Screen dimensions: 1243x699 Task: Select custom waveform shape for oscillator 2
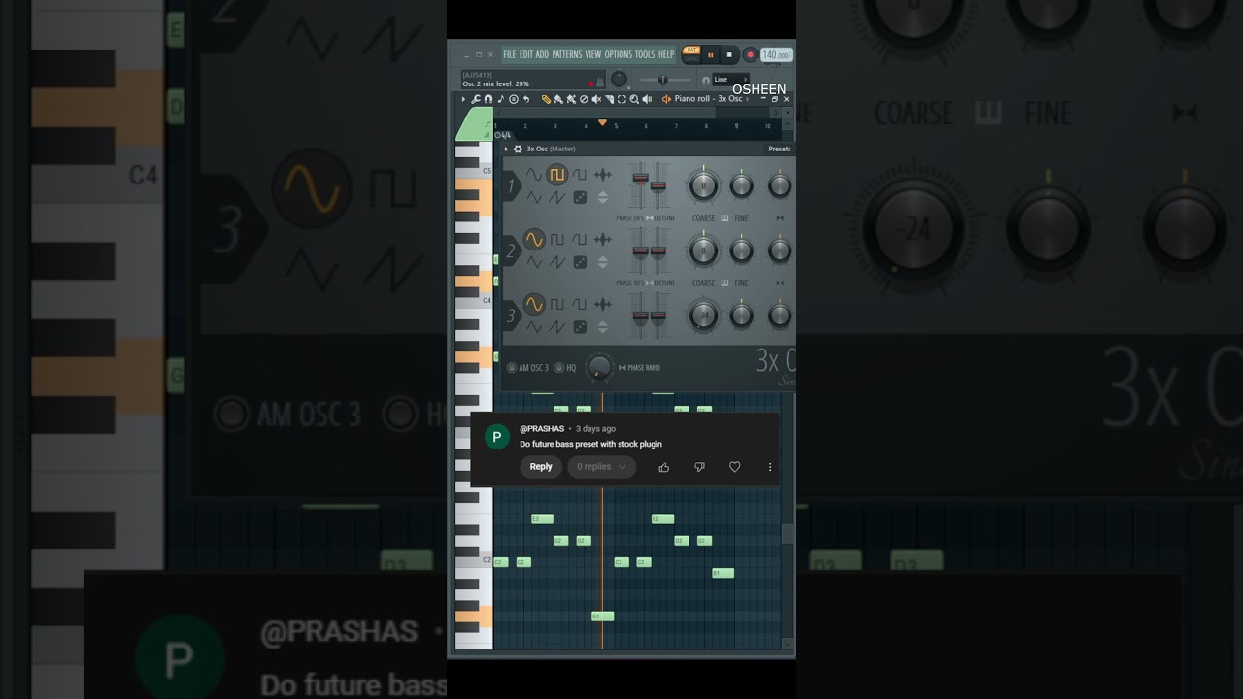point(603,240)
